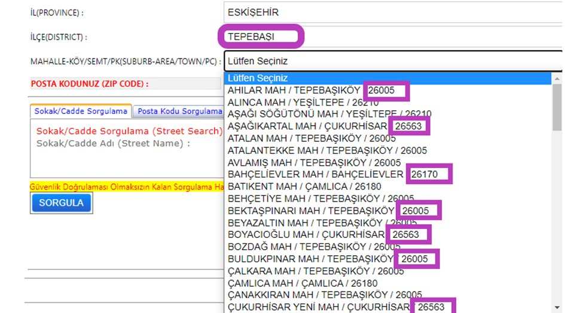Pick BOYACIOĞLU MAH / ÇUKURHİSAR entry
This screenshot has height=313, width=565.
point(306,235)
